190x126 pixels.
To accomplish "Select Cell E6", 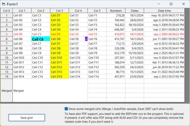I will 78,39.
